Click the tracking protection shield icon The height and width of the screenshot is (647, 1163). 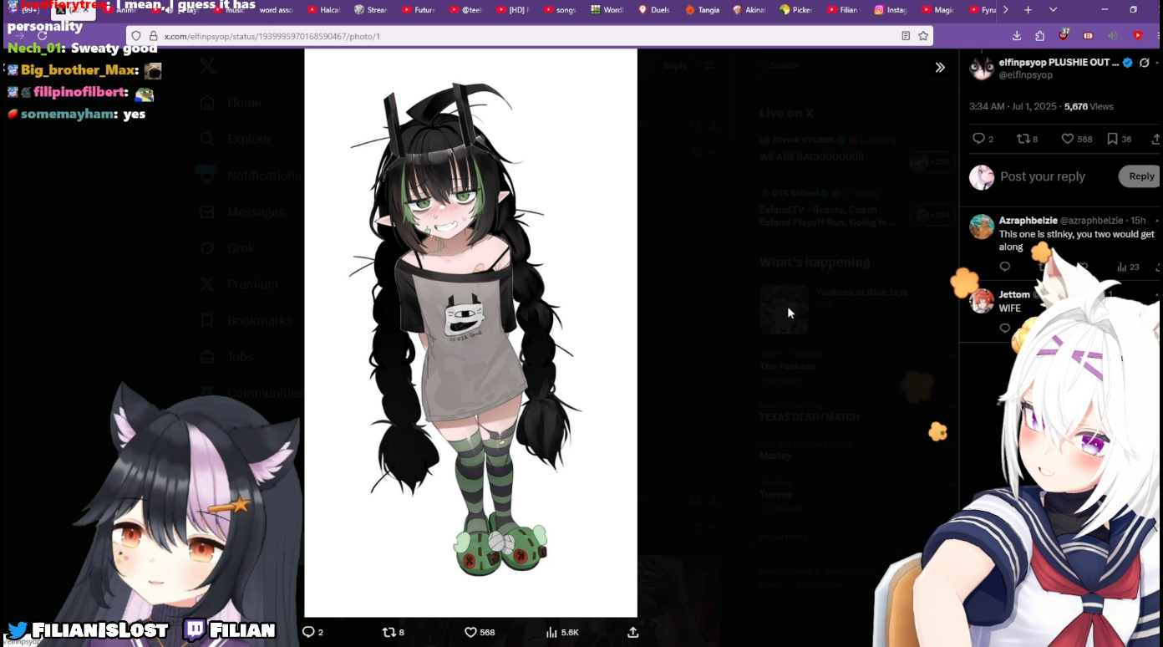(137, 36)
